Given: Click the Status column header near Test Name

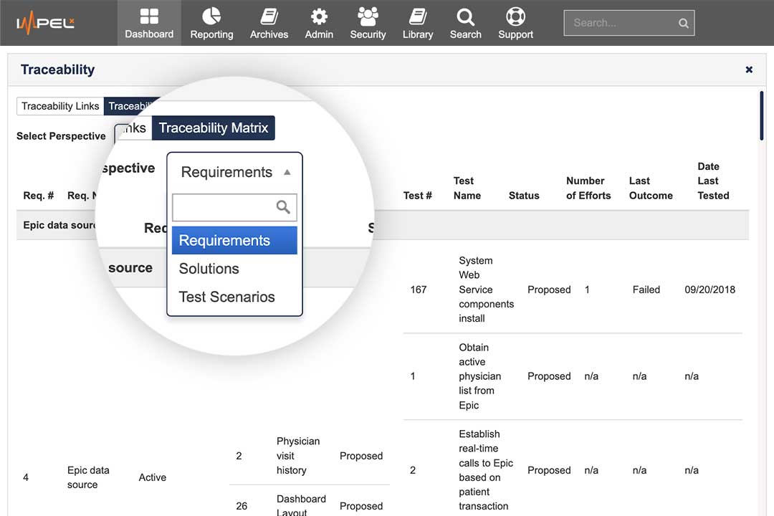Looking at the screenshot, I should (x=524, y=196).
